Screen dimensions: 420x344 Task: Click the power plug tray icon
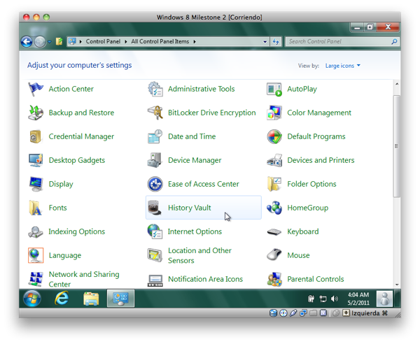[311, 299]
